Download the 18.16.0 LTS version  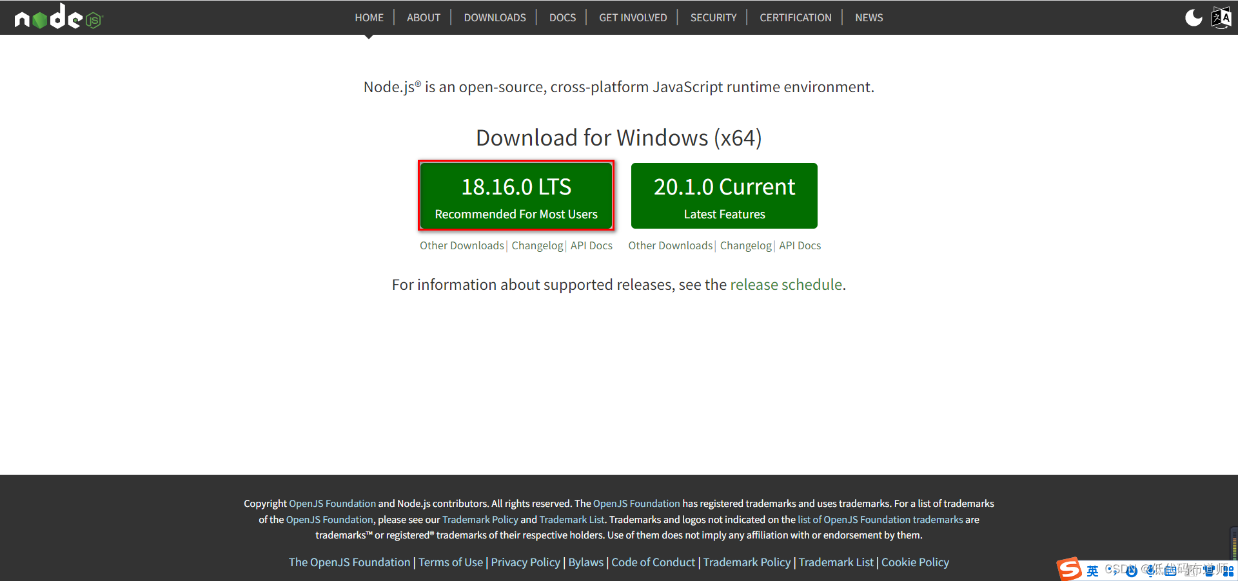(516, 195)
